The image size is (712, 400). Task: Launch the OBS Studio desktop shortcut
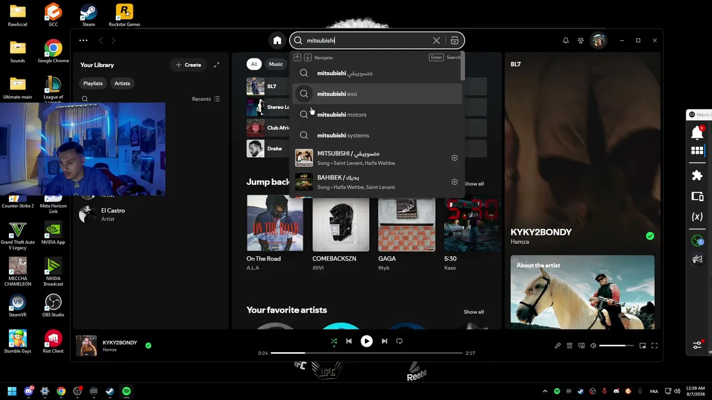[53, 306]
